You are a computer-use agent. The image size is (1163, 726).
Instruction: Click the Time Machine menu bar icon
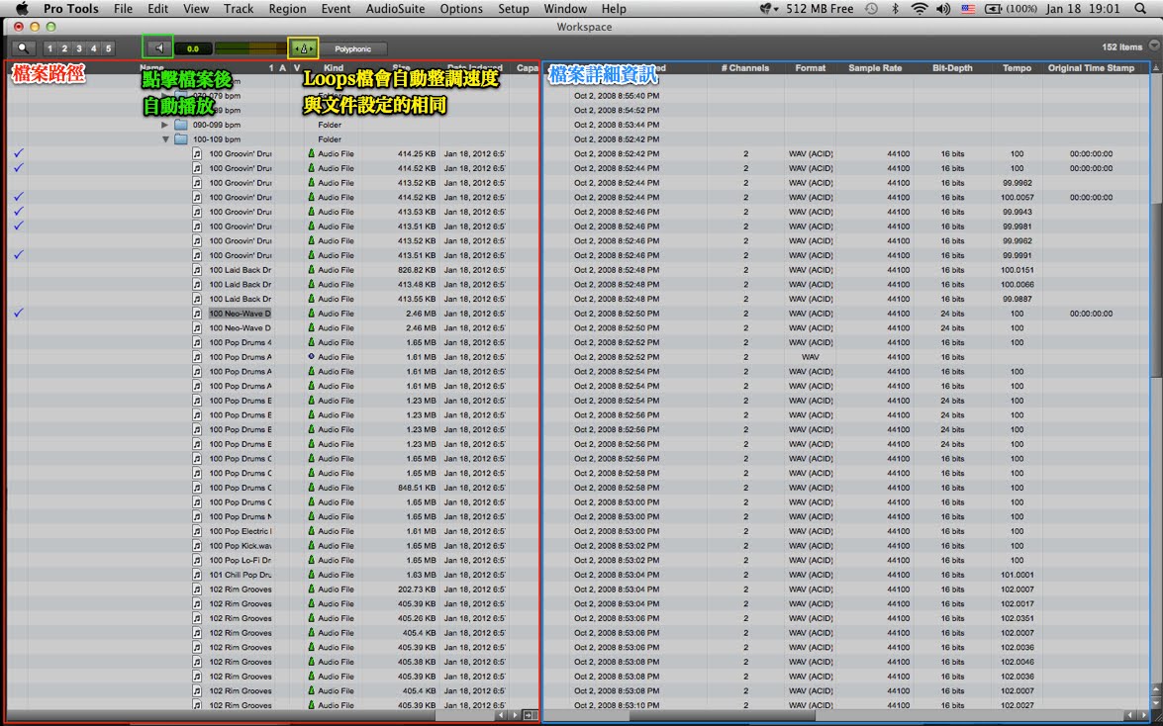[872, 9]
